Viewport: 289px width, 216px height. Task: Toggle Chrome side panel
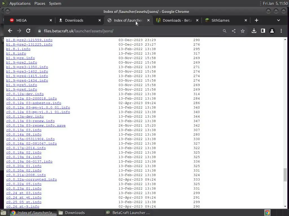[263, 31]
